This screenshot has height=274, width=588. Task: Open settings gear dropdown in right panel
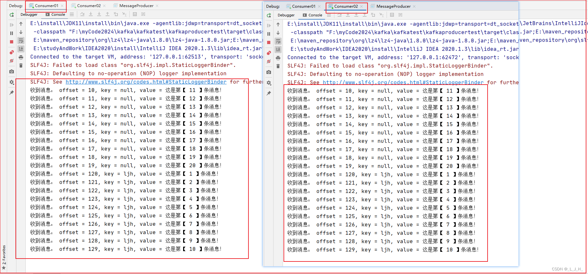point(269,83)
